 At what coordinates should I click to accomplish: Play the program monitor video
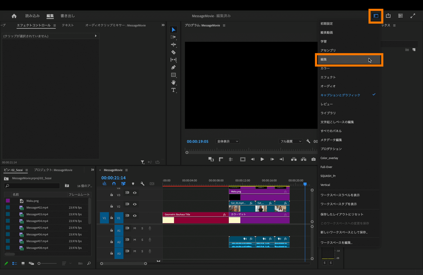tap(262, 159)
